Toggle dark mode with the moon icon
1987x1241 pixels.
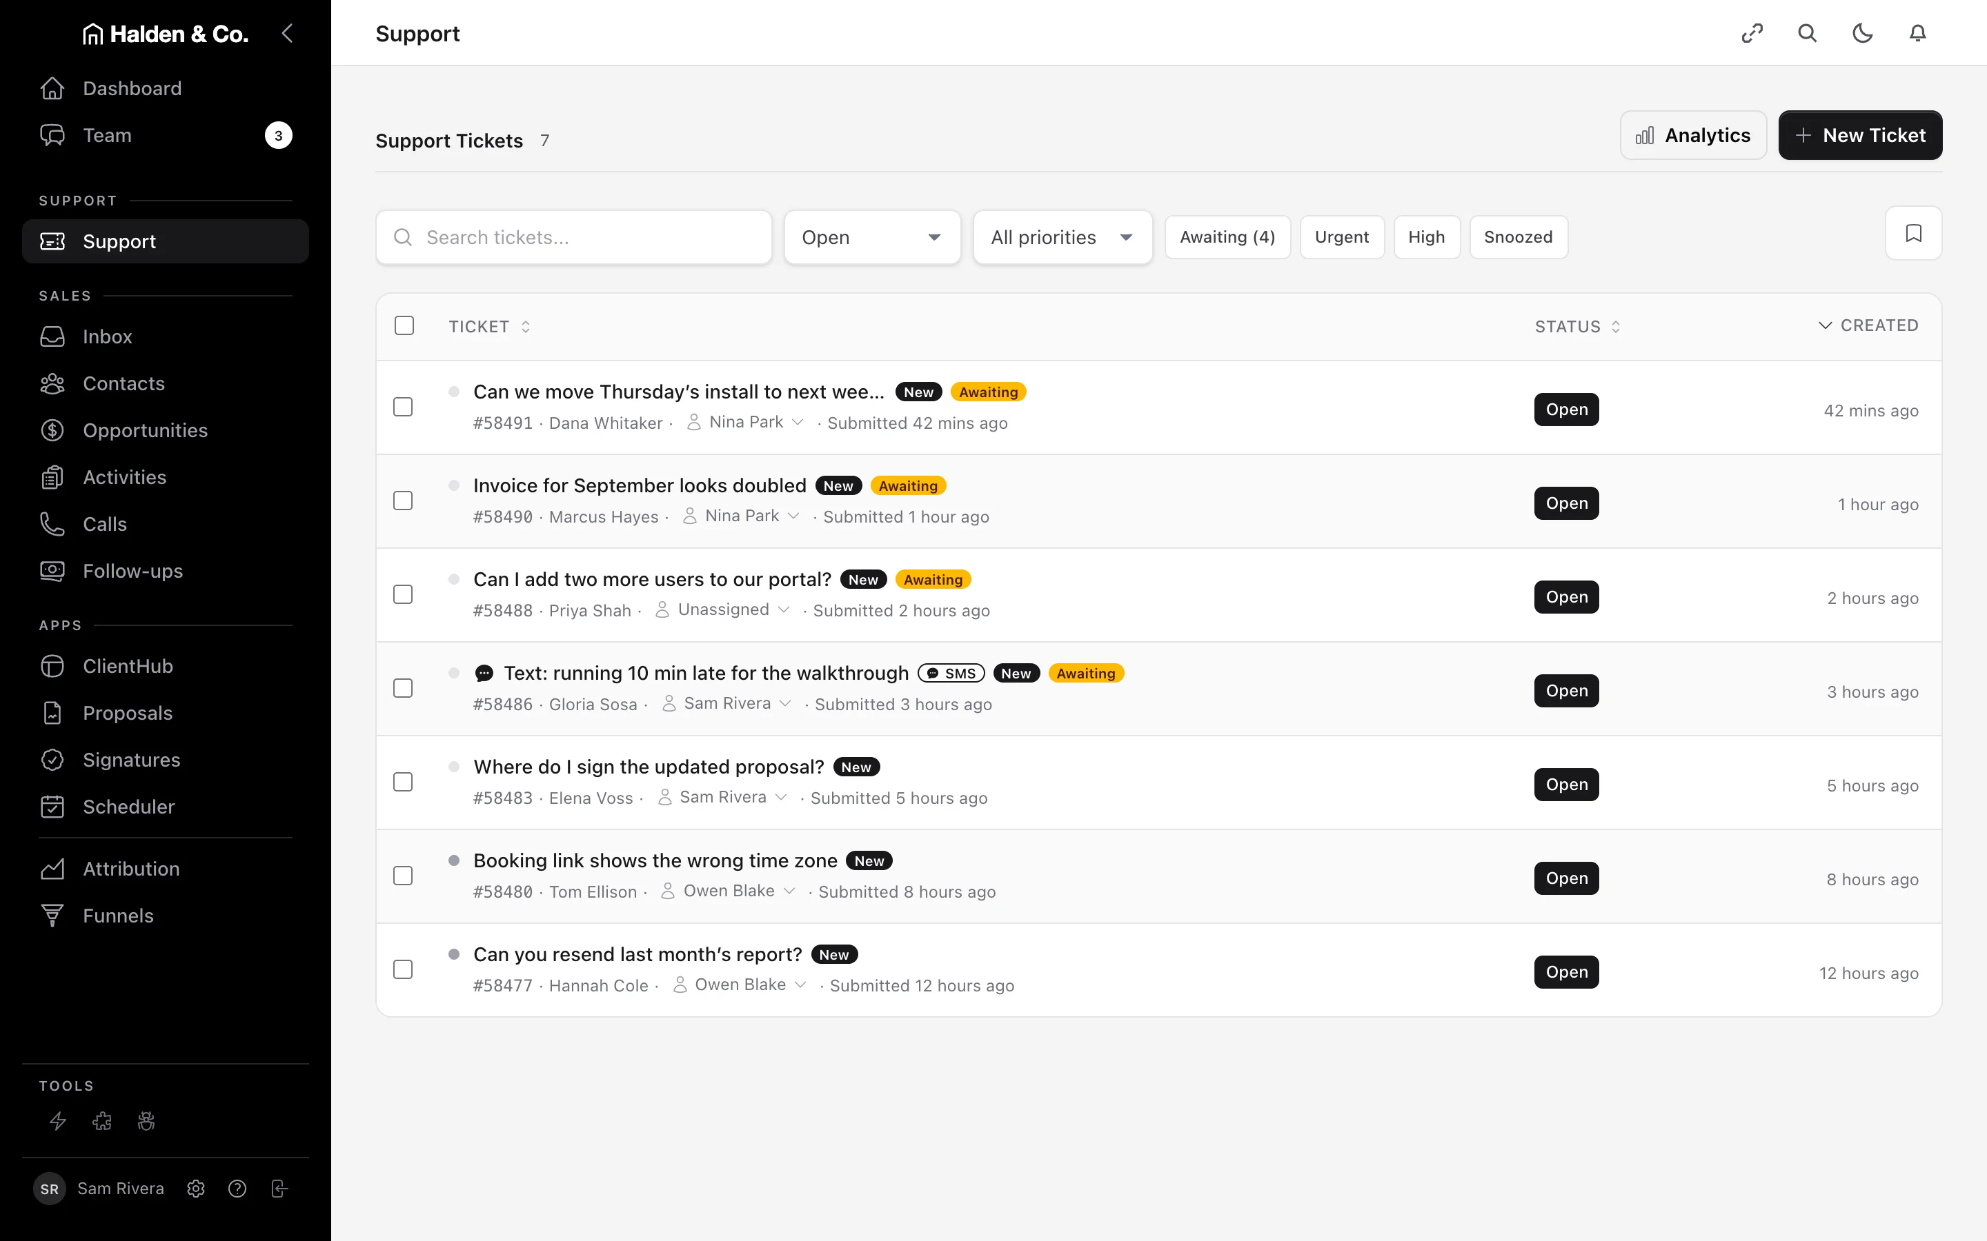(1862, 33)
